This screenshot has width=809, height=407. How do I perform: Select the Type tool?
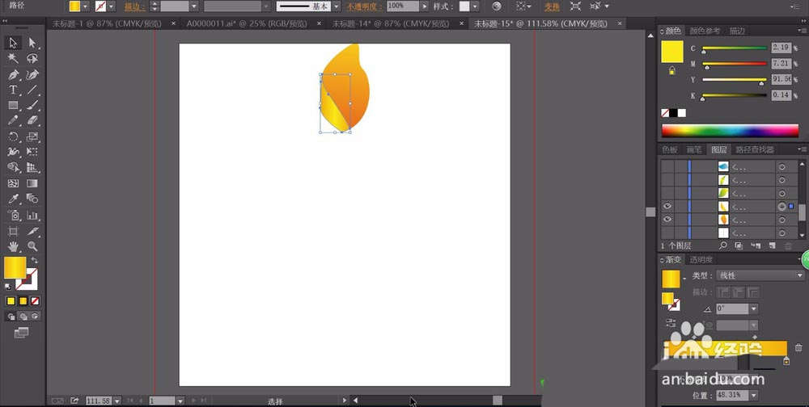13,90
